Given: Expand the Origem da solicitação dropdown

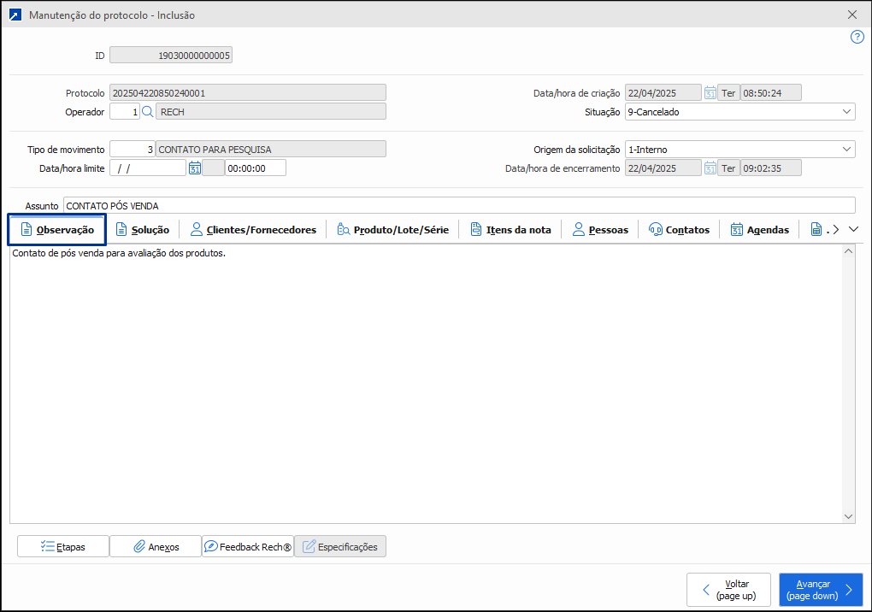Looking at the screenshot, I should point(847,150).
